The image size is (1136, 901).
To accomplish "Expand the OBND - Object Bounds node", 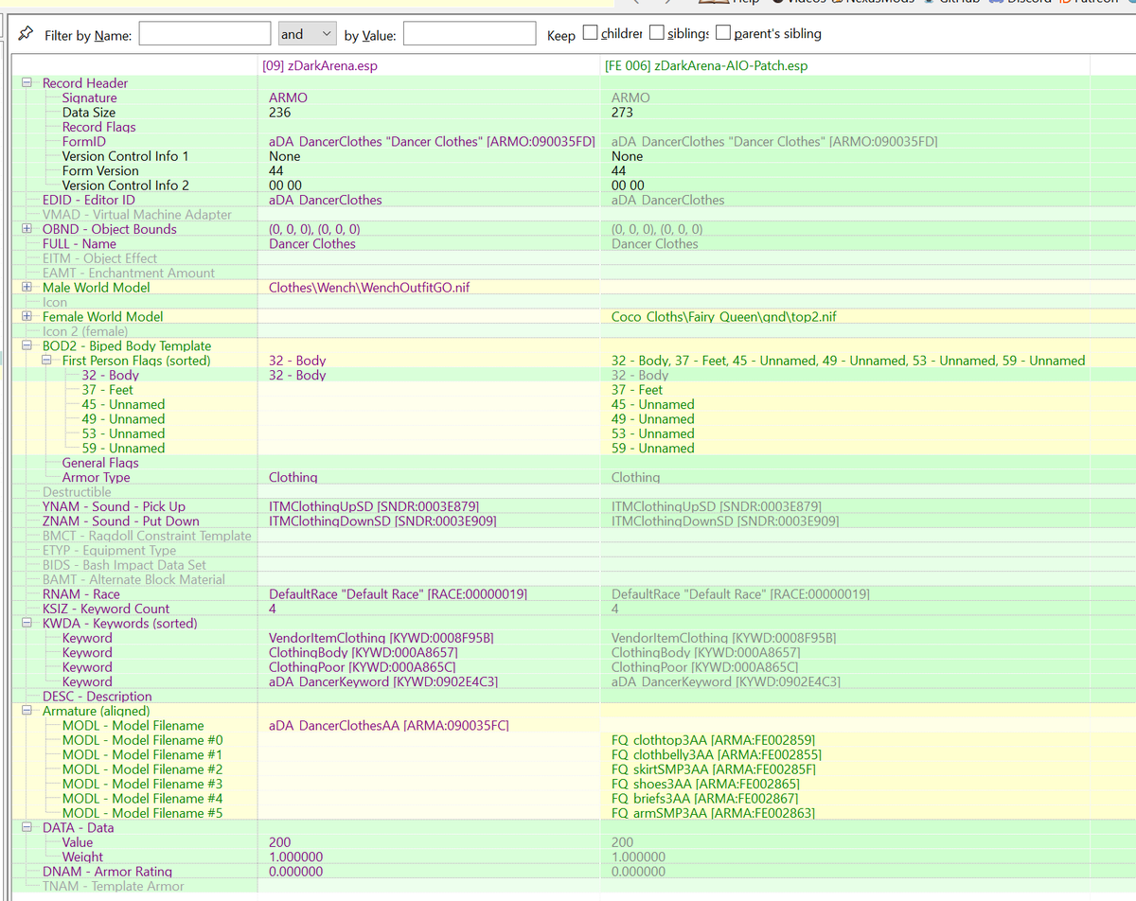I will point(27,229).
